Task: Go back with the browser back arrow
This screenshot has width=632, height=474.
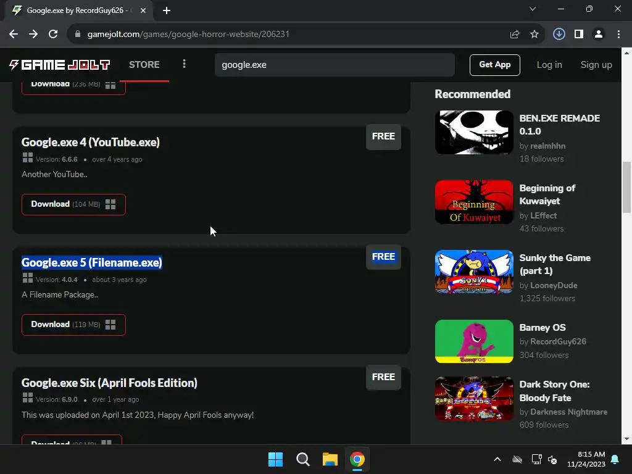Action: tap(14, 35)
